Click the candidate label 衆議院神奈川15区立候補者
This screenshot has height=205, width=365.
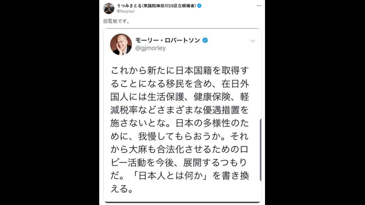click(169, 6)
